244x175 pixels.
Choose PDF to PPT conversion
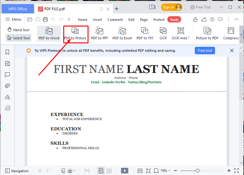click(99, 33)
